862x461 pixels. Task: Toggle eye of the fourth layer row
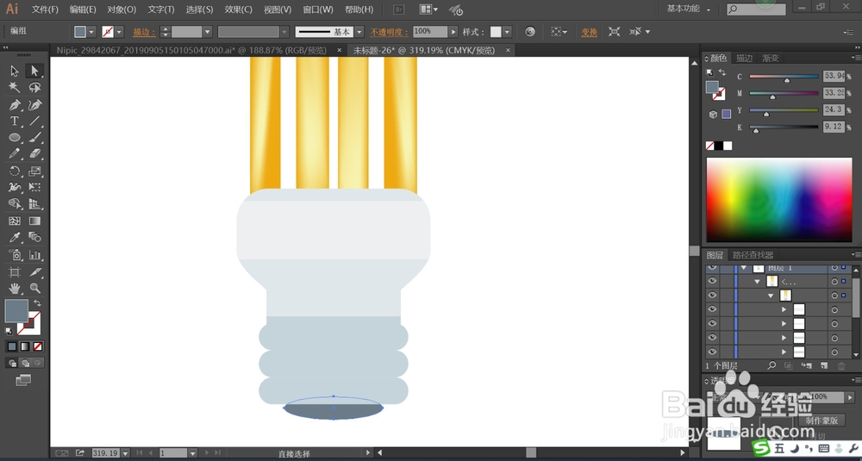pos(713,309)
